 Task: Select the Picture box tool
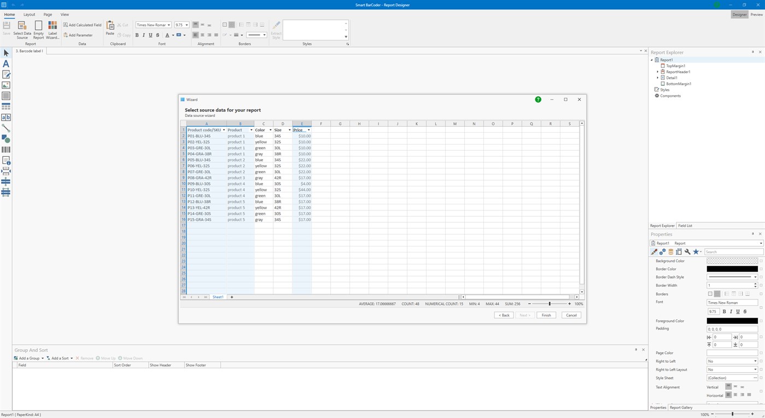click(x=5, y=86)
